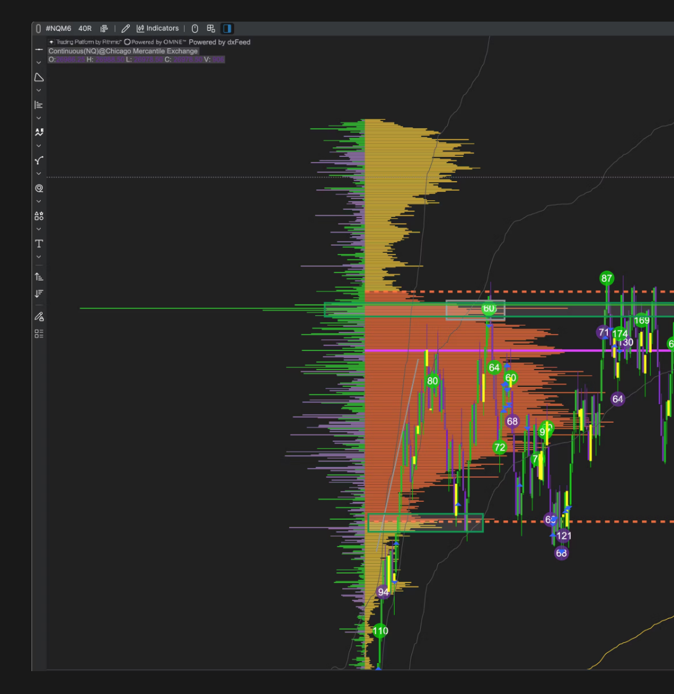Image resolution: width=674 pixels, height=694 pixels.
Task: Change the 40R timeframe
Action: [x=85, y=28]
